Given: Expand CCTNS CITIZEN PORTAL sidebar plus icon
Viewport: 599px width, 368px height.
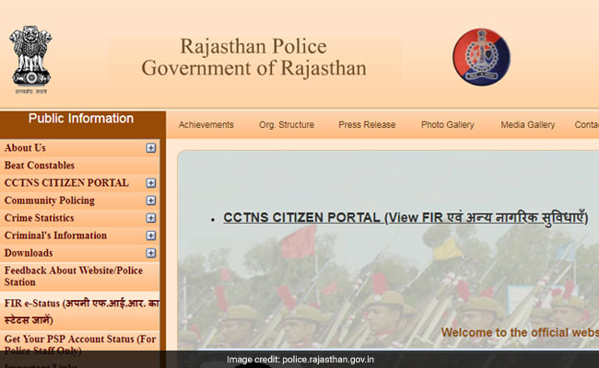Looking at the screenshot, I should point(151,183).
